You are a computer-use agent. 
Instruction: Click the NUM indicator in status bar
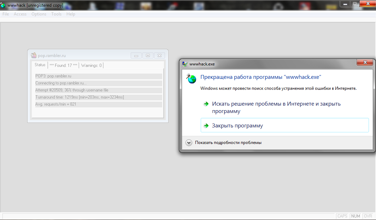tap(356, 216)
